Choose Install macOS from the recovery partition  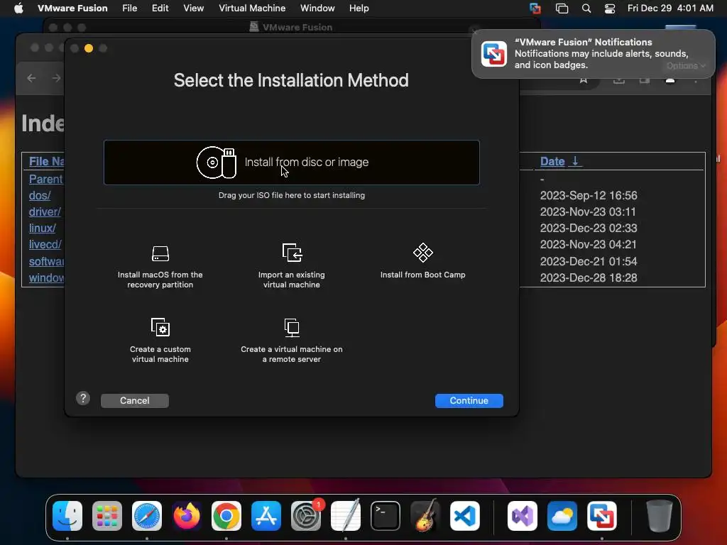(160, 266)
